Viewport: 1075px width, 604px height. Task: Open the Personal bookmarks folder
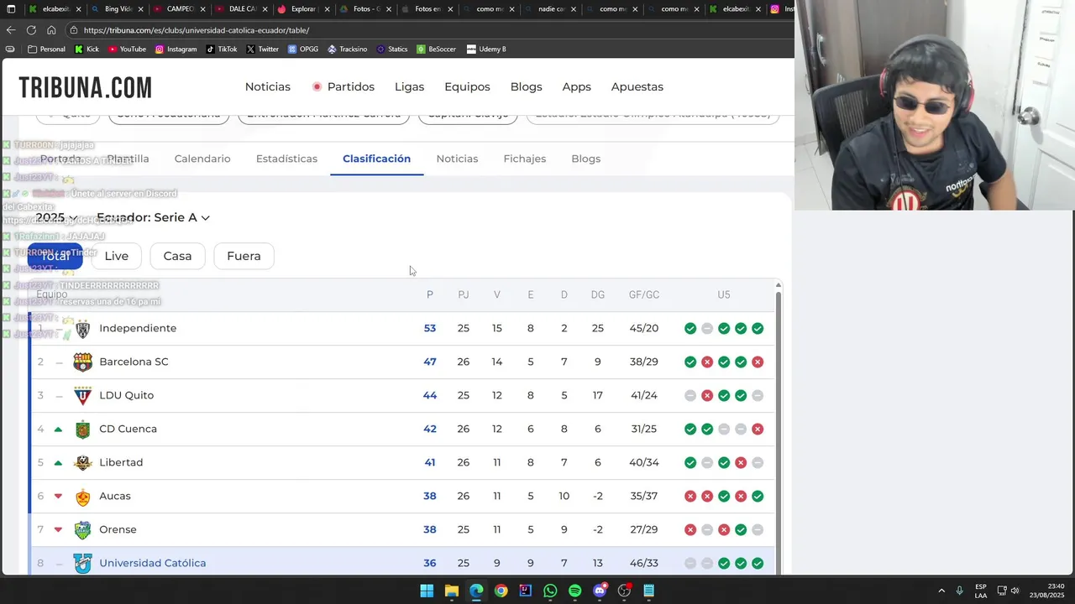click(46, 49)
